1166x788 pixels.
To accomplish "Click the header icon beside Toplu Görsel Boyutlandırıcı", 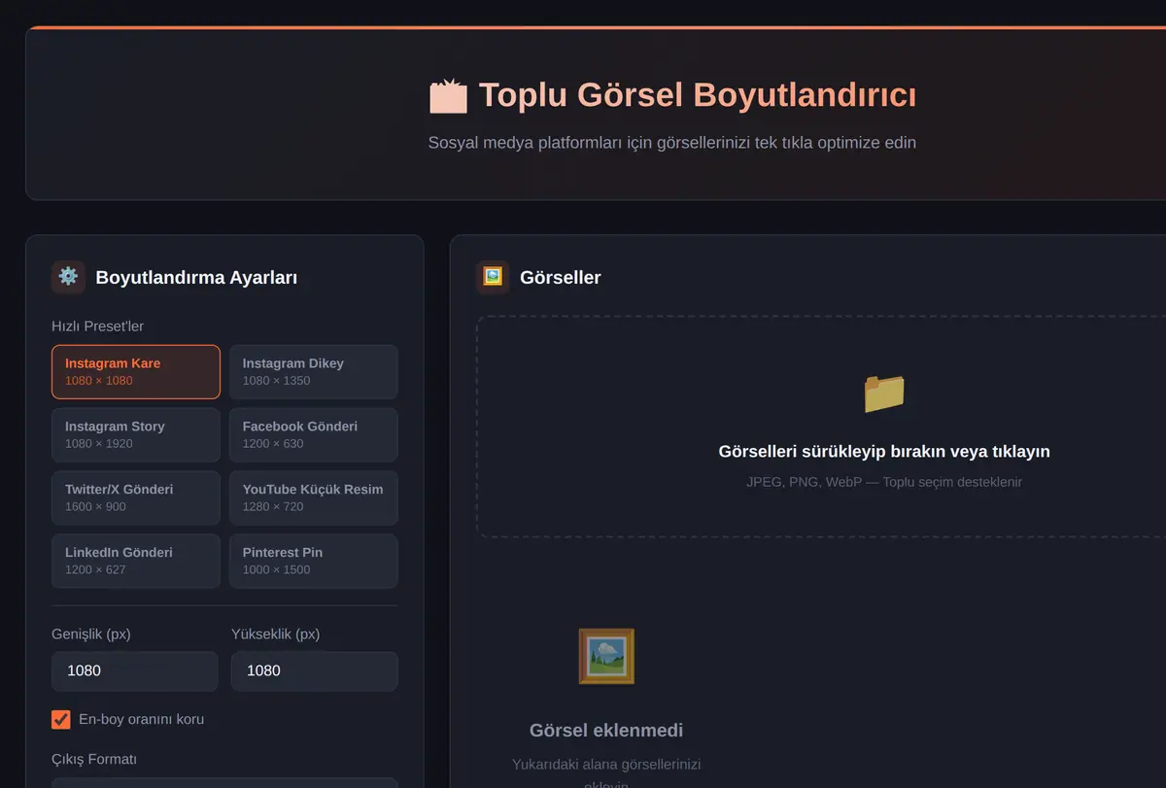I will [448, 96].
